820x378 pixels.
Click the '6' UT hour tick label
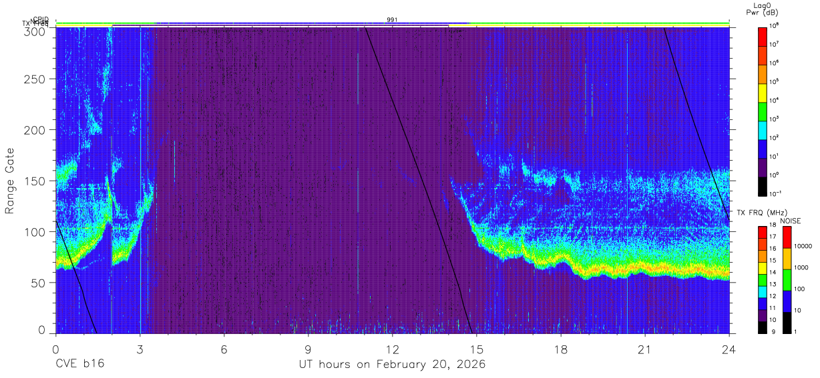coord(224,349)
